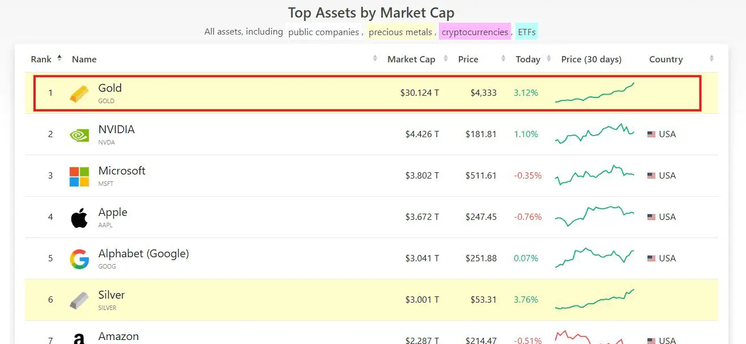Viewport: 746px width, 344px height.
Task: Click the USA flag in NVIDIA row
Action: (x=651, y=134)
